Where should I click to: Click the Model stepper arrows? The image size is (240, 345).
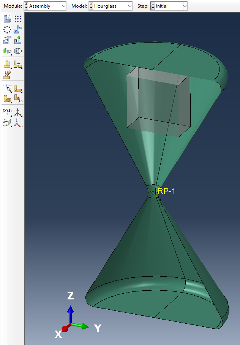(x=91, y=6)
